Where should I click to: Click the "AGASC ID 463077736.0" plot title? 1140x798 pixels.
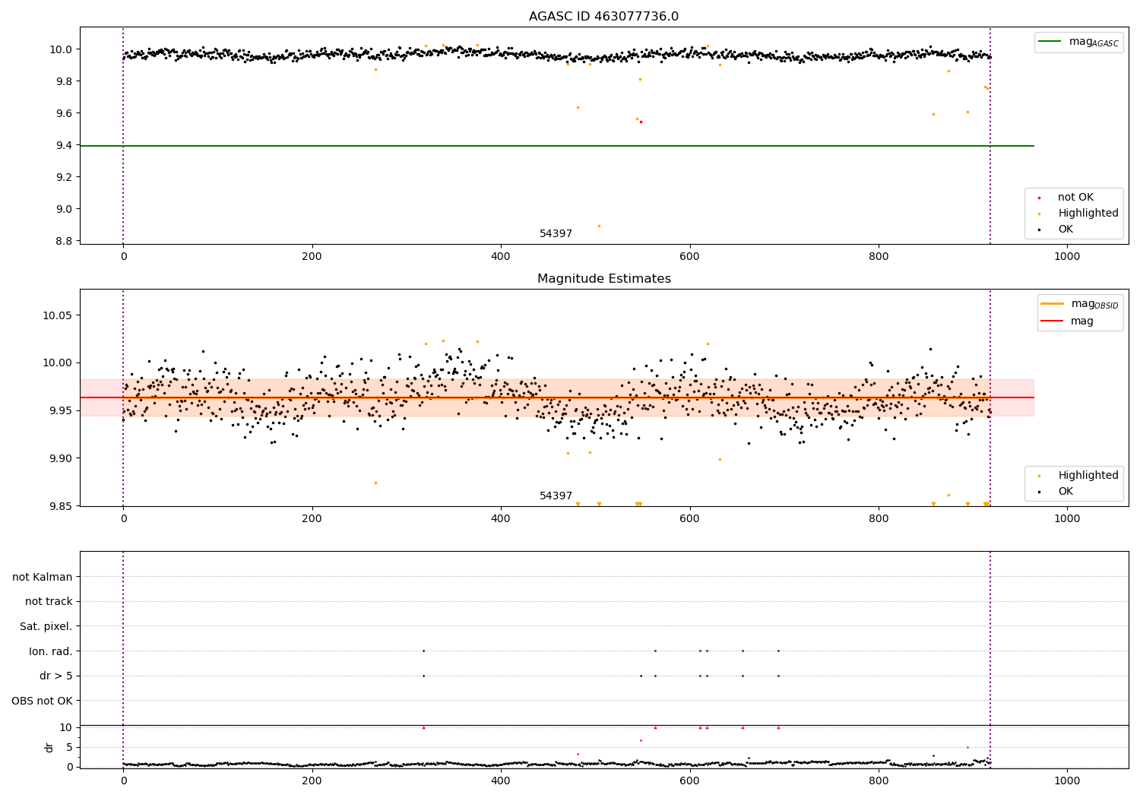point(603,17)
